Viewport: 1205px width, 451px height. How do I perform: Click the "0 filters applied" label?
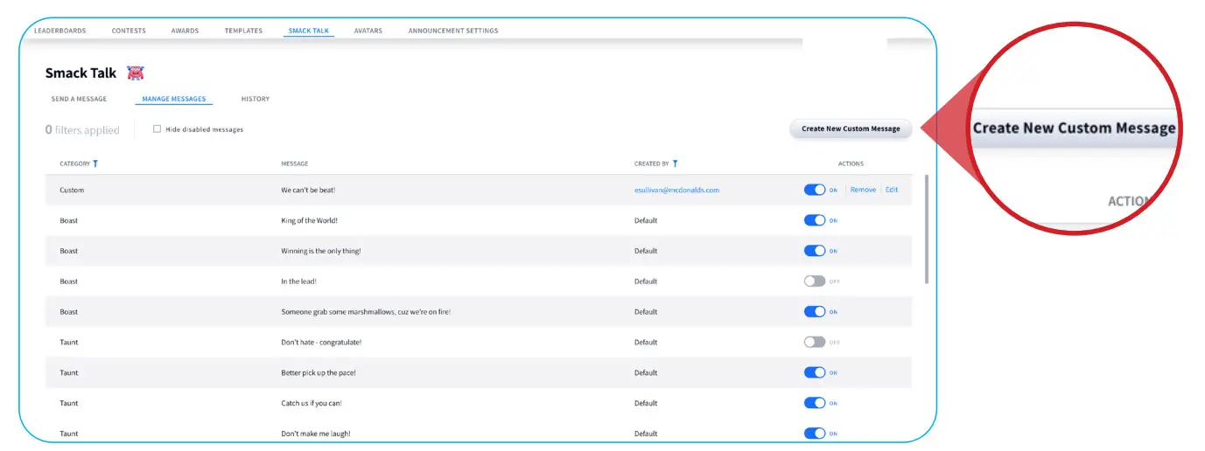click(x=82, y=129)
